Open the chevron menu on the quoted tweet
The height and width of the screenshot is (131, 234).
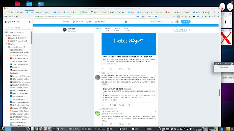click(156, 76)
